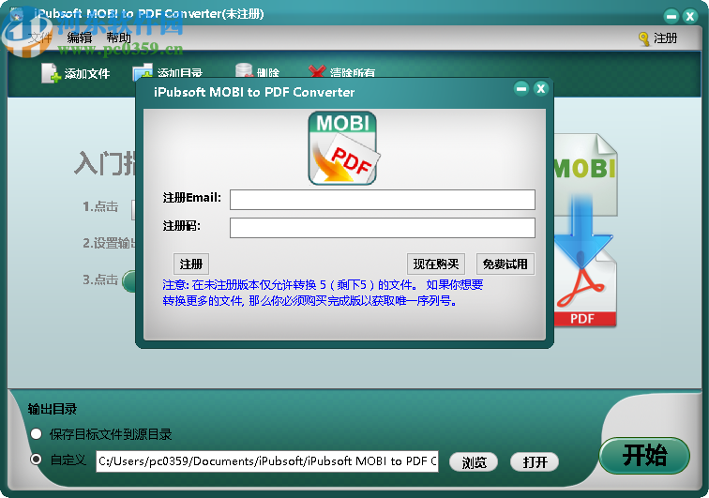The width and height of the screenshot is (709, 498).
Task: Click the 输出目录 label
Action: [53, 409]
